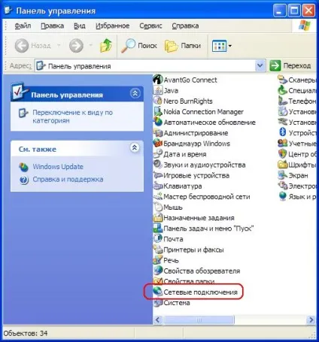
Task: Click the scrollbar left arrow
Action: [158, 319]
